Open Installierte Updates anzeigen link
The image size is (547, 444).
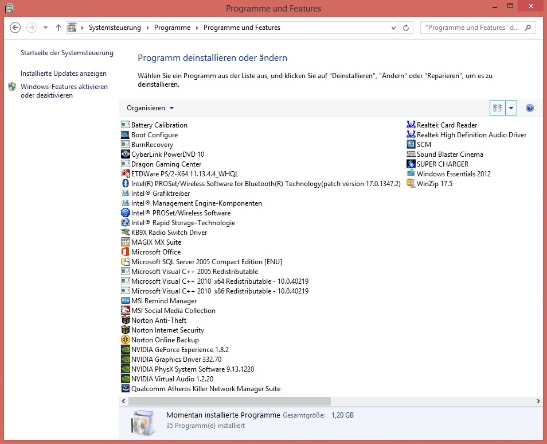tap(64, 74)
